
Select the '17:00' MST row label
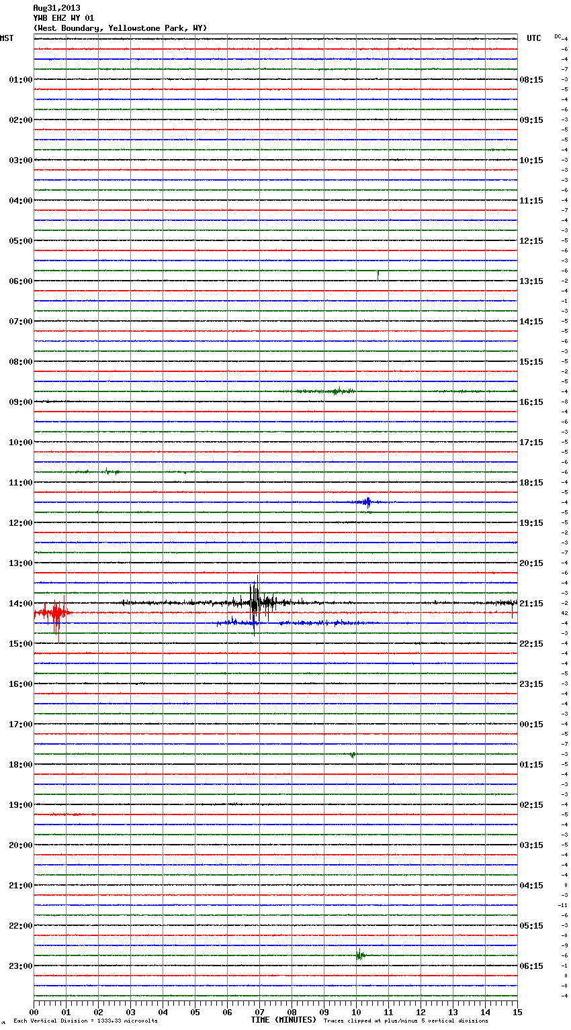pyautogui.click(x=21, y=724)
